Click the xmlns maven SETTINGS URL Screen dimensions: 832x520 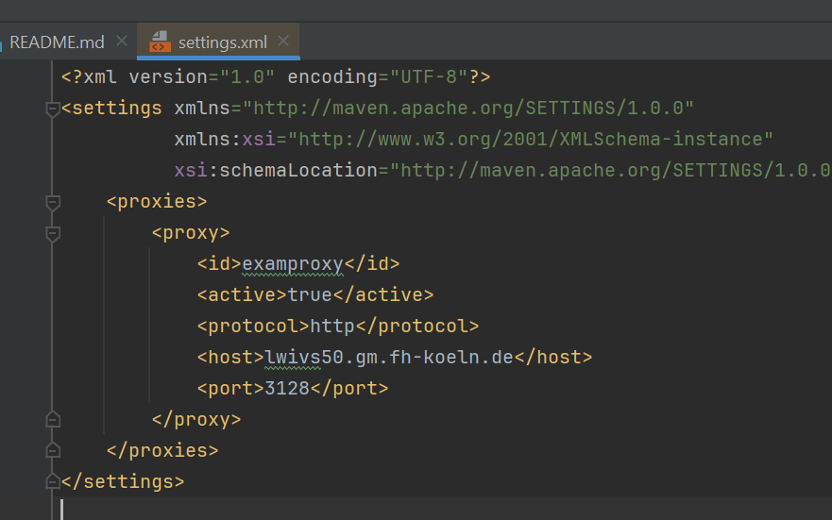click(x=468, y=109)
